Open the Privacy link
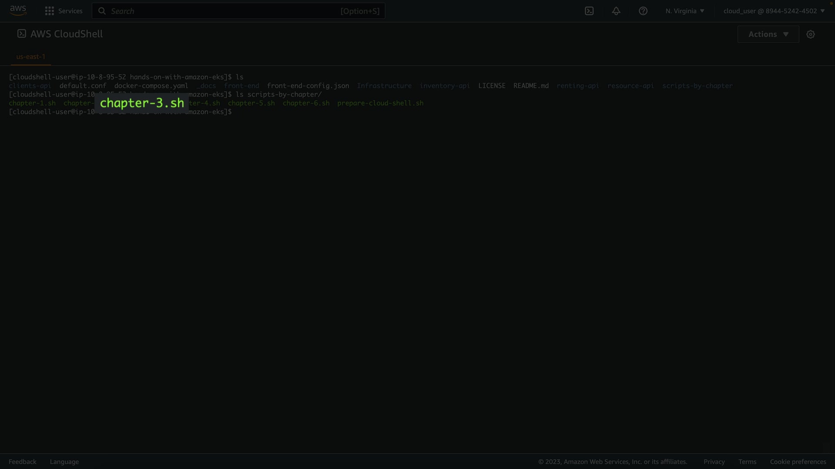The width and height of the screenshot is (835, 469). click(x=714, y=462)
